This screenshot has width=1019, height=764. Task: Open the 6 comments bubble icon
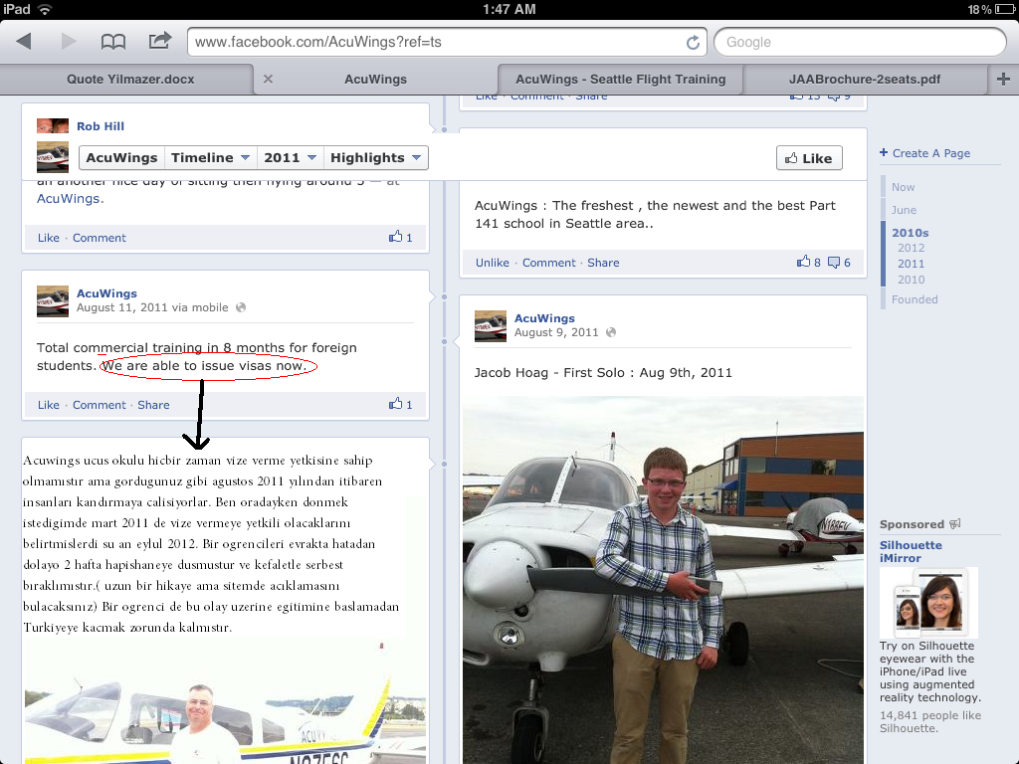pos(834,263)
